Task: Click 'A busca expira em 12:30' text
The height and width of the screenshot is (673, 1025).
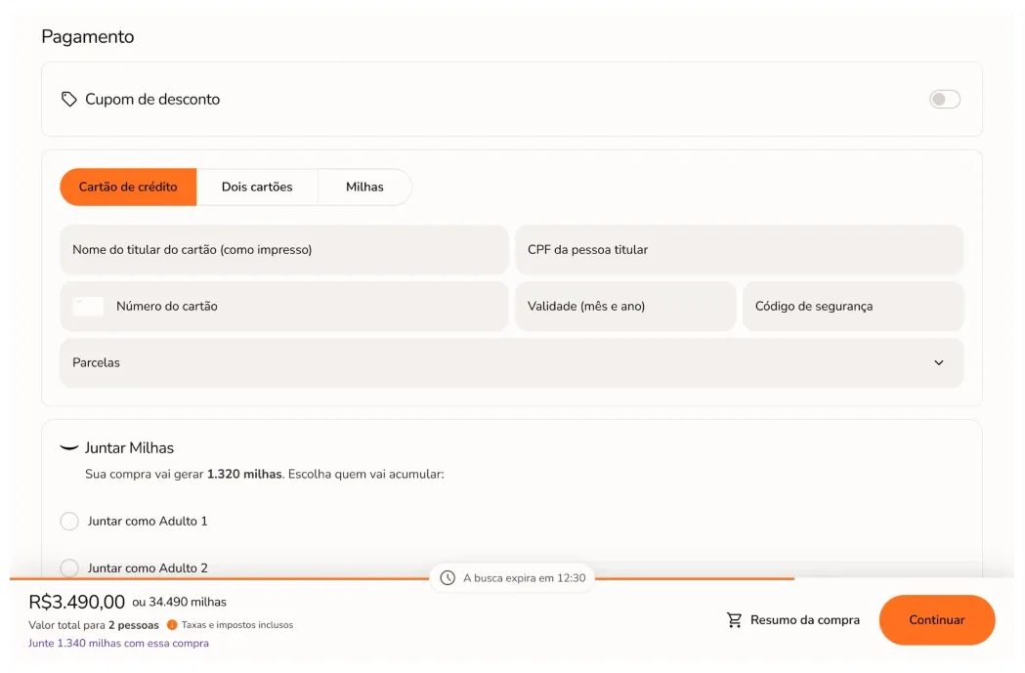Action: tap(525, 577)
